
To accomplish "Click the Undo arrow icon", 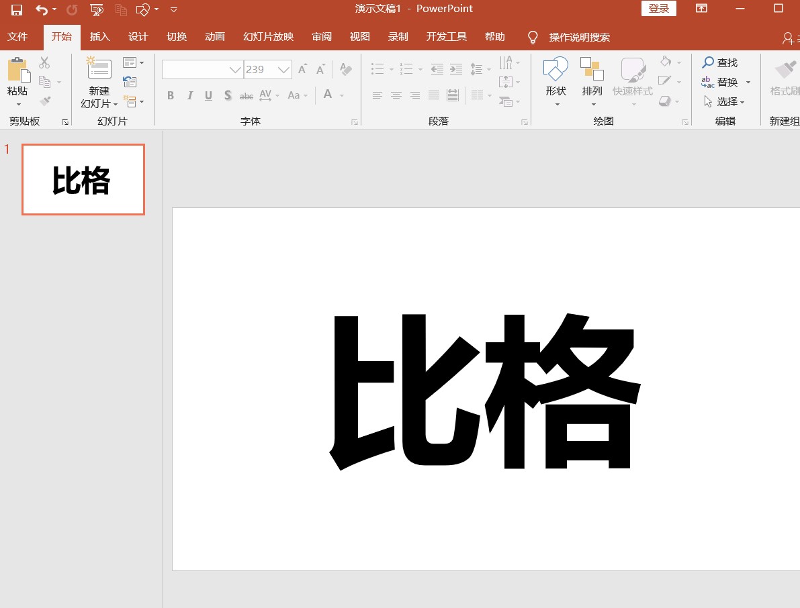I will (x=42, y=9).
